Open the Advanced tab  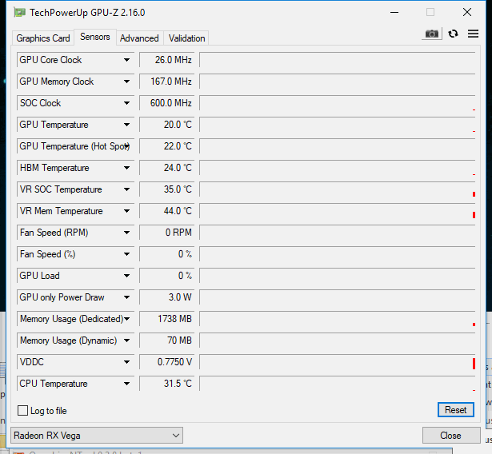(x=139, y=38)
